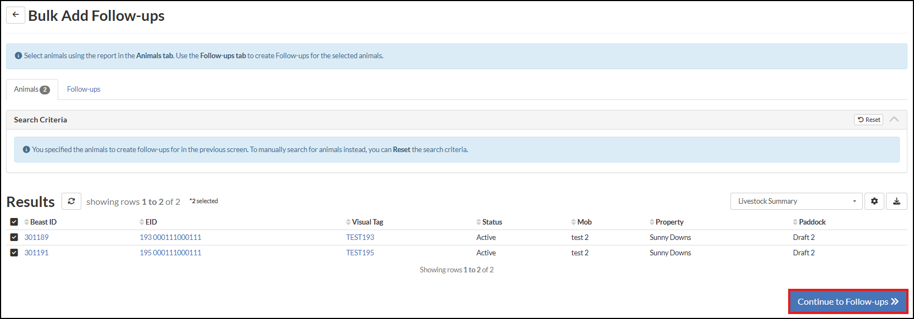Screen dimensions: 914x319
Task: Reset the search criteria
Action: click(x=869, y=120)
